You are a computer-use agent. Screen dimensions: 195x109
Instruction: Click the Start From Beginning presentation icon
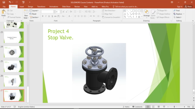pyautogui.click(x=23, y=2)
